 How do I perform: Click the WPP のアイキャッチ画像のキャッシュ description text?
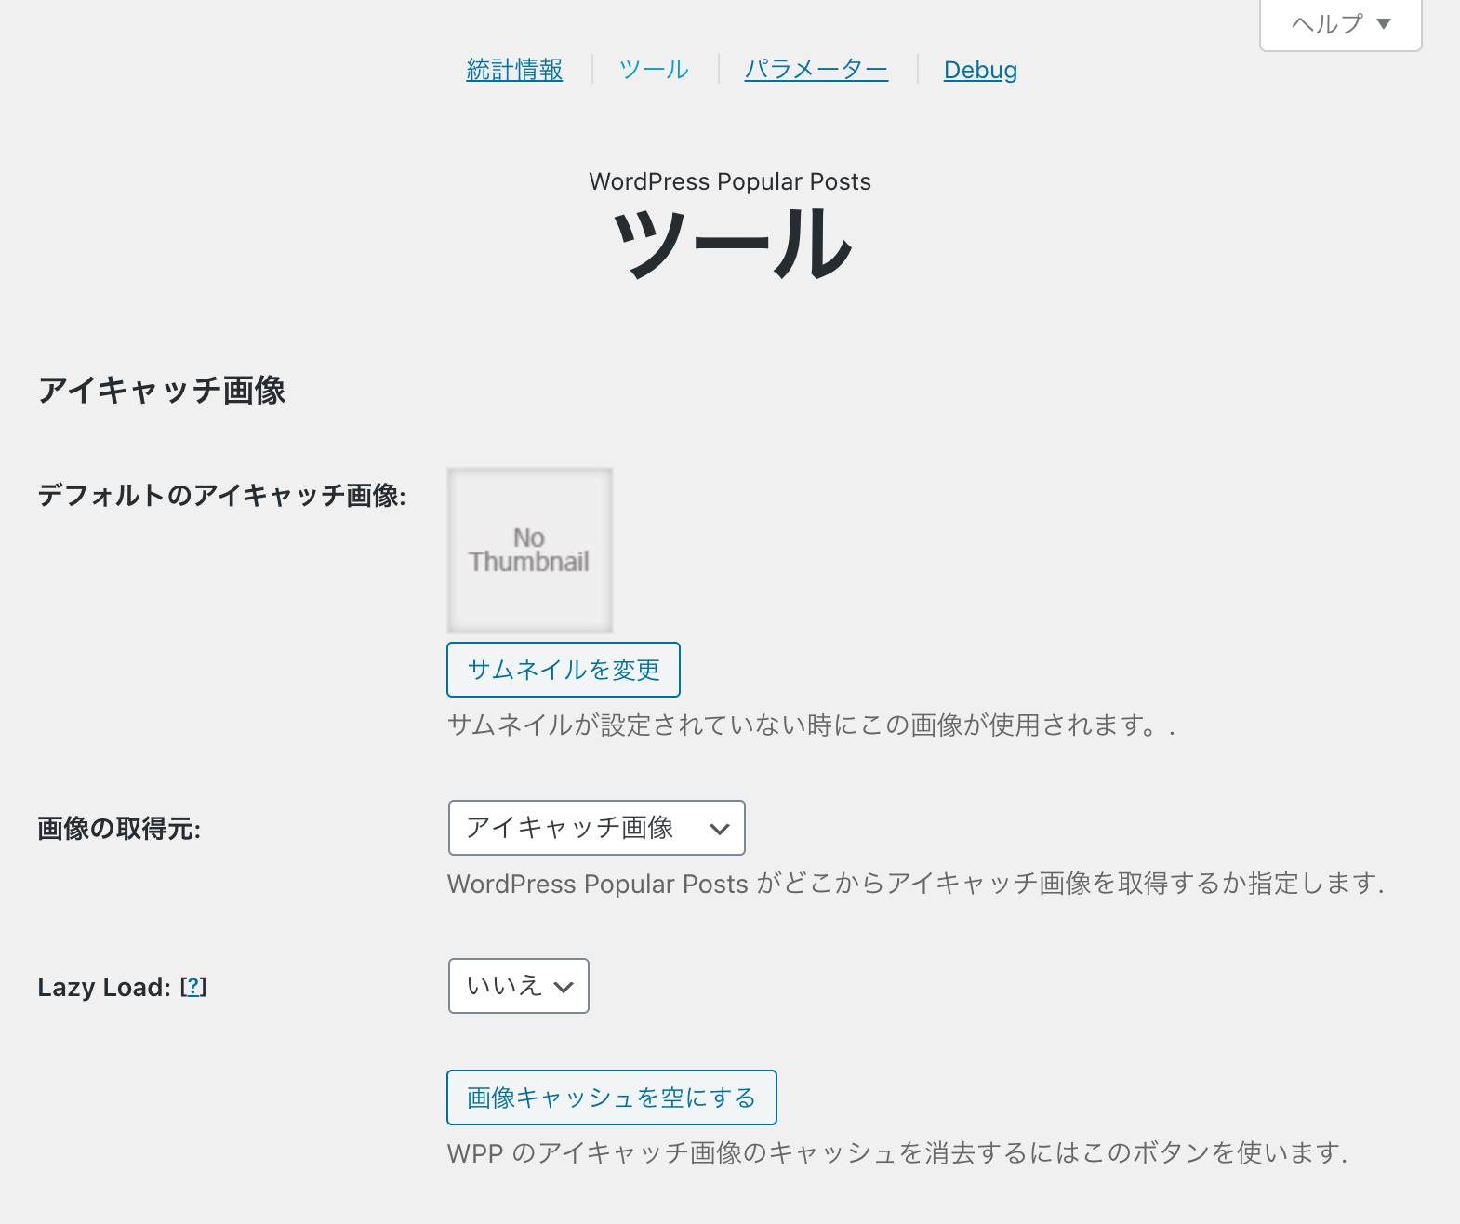click(x=897, y=1153)
